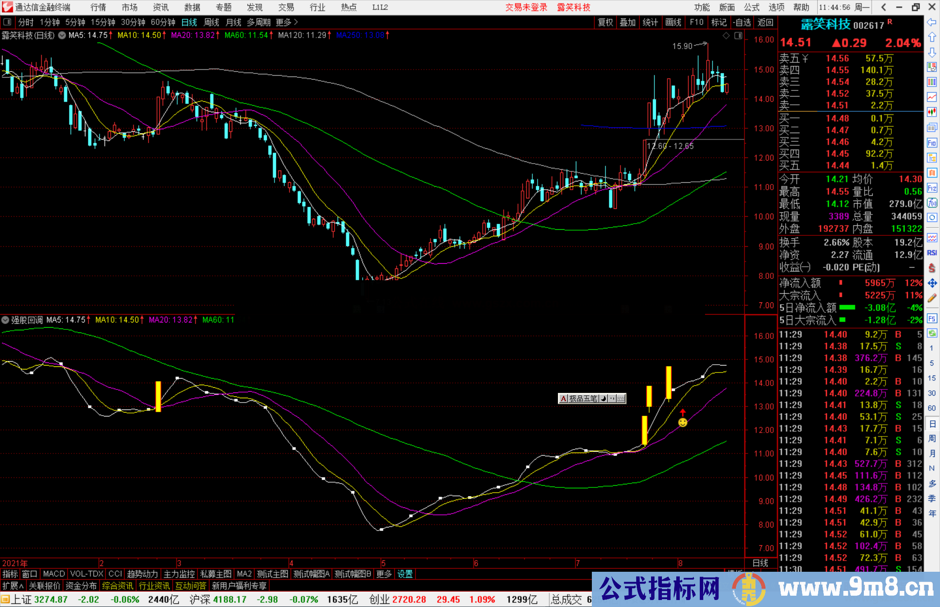The width and height of the screenshot is (940, 607).
Task: Click the 复权 button
Action: [x=605, y=22]
